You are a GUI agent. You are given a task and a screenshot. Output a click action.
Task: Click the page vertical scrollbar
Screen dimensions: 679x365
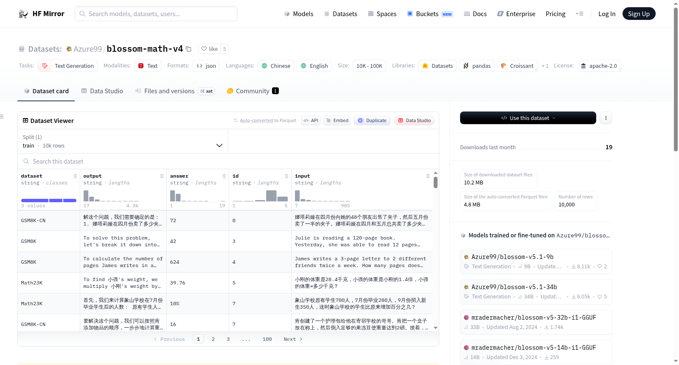click(x=676, y=79)
